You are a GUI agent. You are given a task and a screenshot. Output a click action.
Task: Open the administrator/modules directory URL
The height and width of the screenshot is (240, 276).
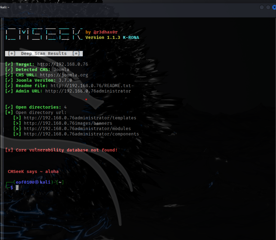pos(77,129)
